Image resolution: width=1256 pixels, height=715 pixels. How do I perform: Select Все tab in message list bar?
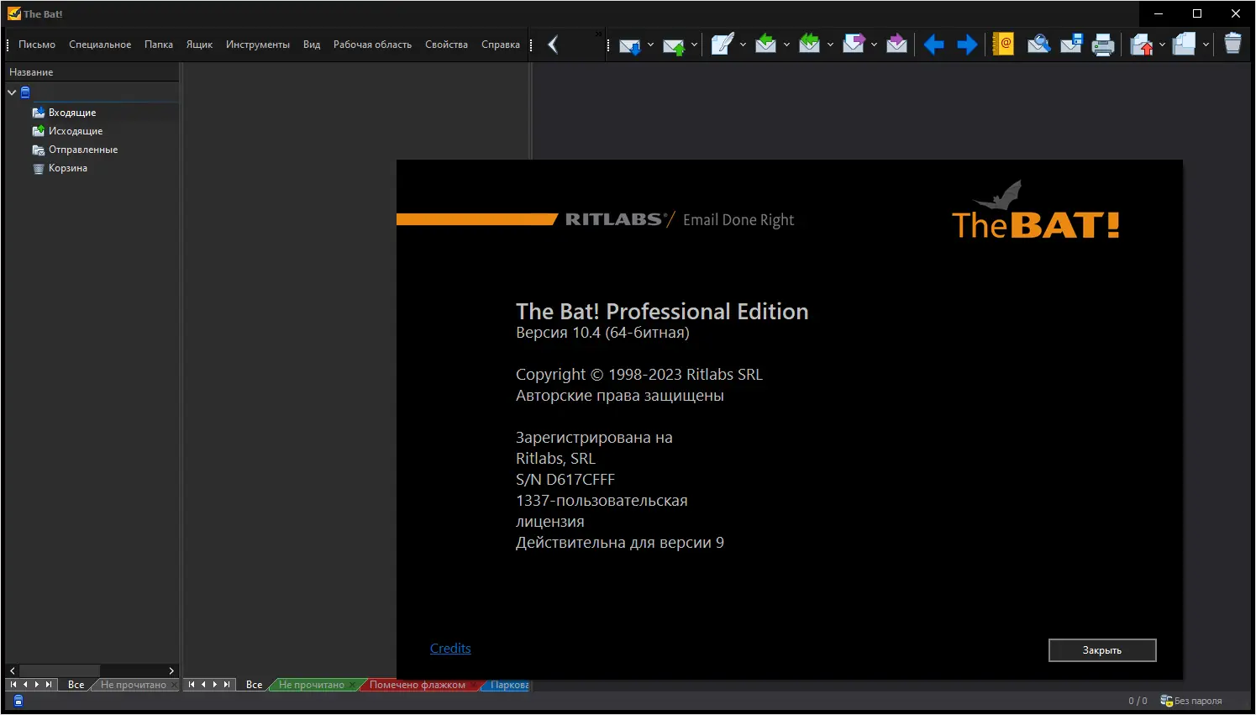(254, 685)
